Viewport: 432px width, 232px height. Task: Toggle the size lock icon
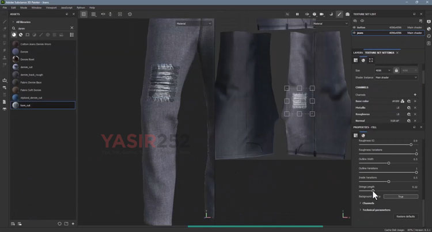(x=396, y=70)
